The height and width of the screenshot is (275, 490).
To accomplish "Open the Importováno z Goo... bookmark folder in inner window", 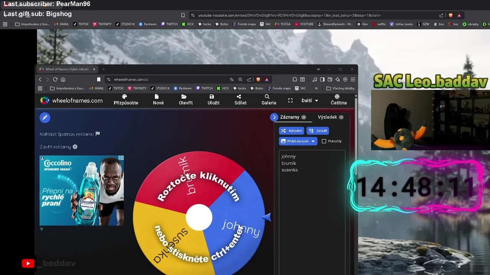I will pyautogui.click(x=67, y=88).
